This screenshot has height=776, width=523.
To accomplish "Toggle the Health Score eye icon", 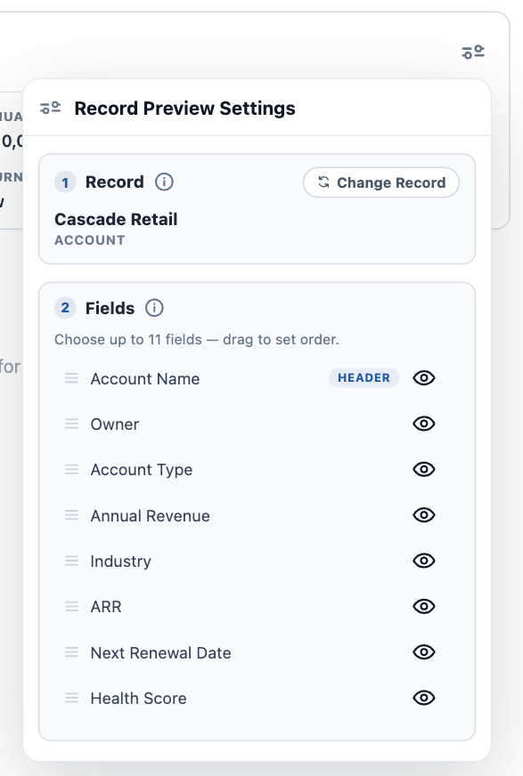I will (x=424, y=698).
